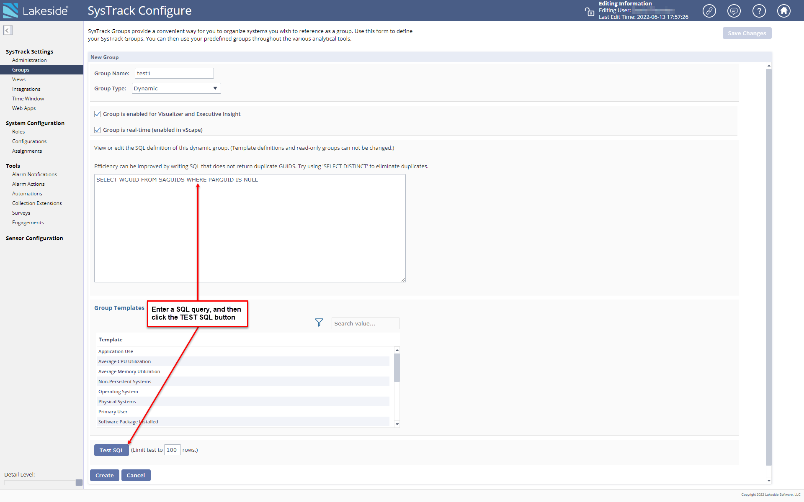Open Automations tool

click(x=27, y=194)
